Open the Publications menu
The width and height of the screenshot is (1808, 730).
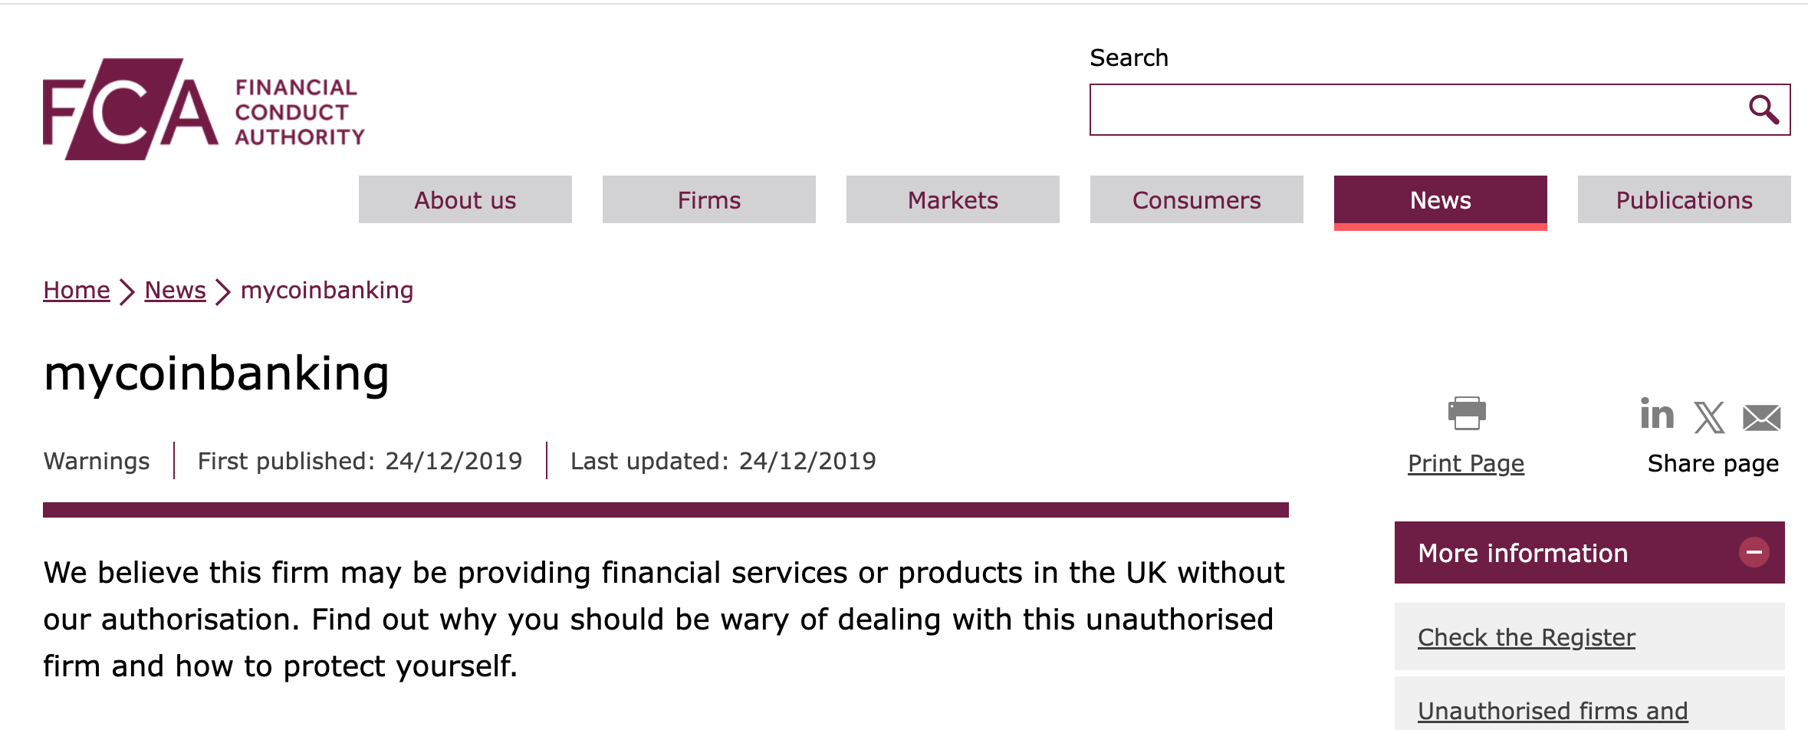[1685, 200]
